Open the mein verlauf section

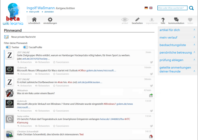tap(168, 38)
